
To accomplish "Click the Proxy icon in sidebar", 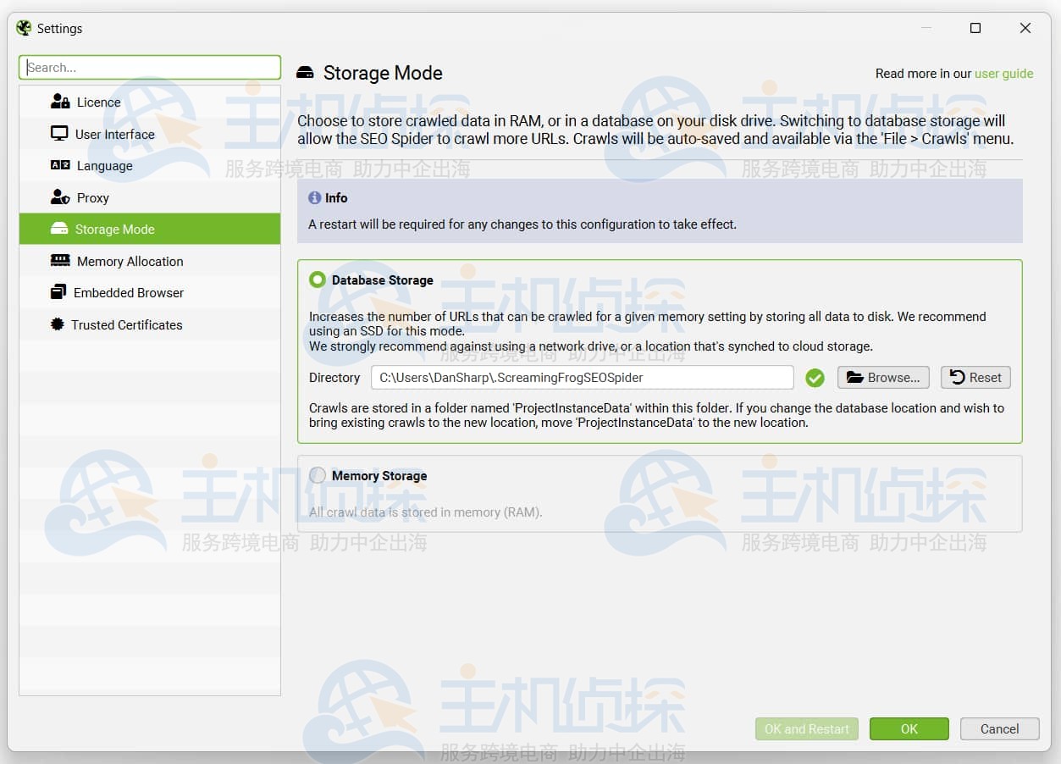I will (60, 197).
